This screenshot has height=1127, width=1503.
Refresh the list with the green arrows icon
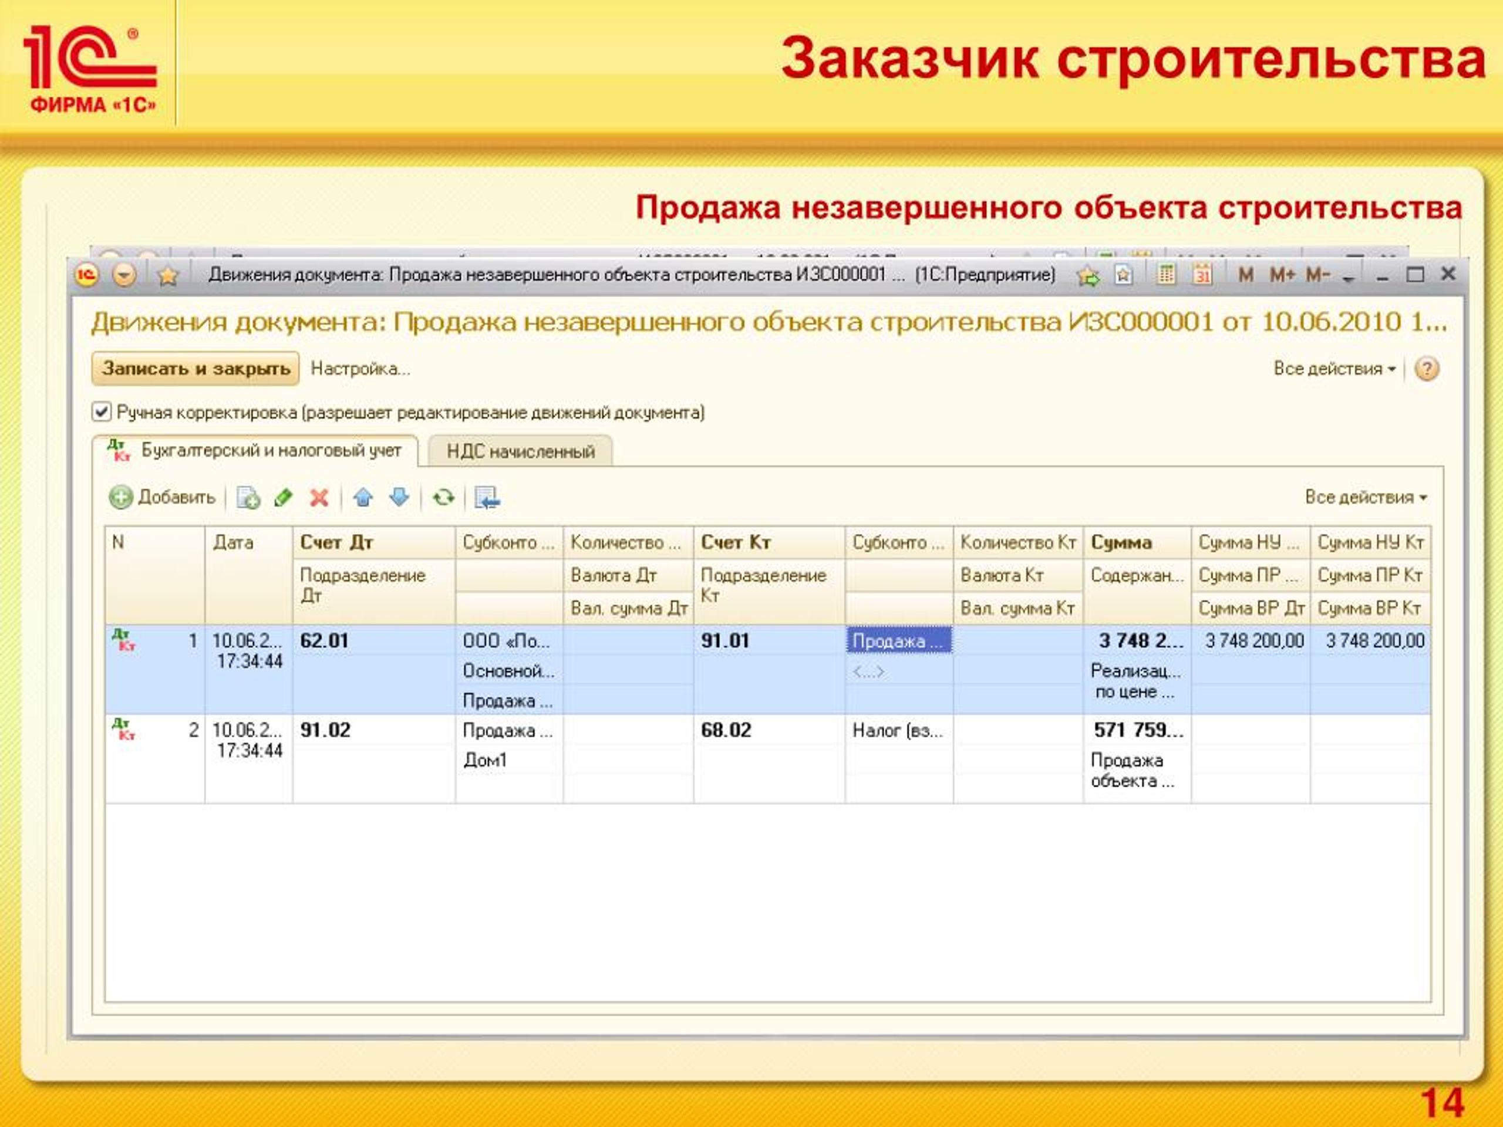click(444, 498)
